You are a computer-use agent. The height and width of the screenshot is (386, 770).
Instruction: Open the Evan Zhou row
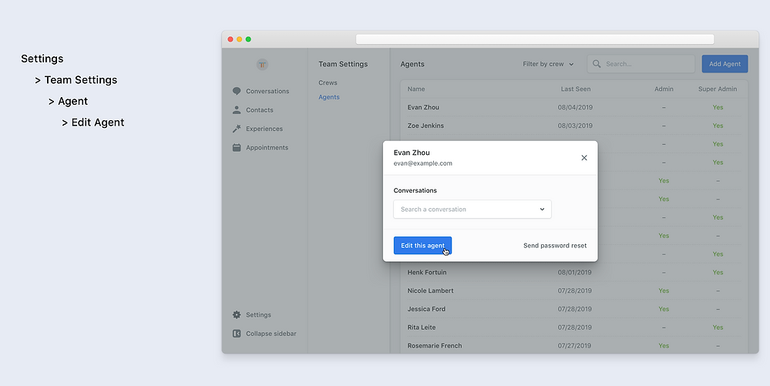(573, 107)
